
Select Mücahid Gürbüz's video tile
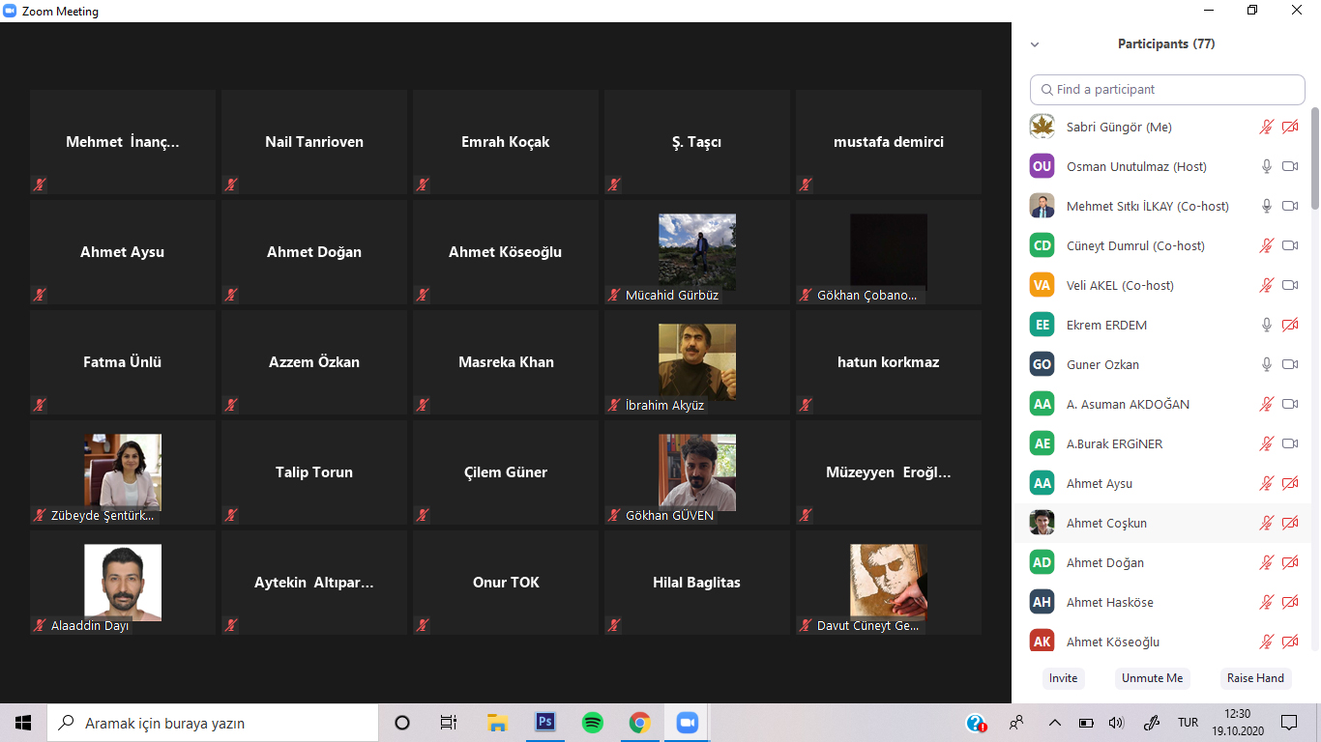pyautogui.click(x=697, y=251)
